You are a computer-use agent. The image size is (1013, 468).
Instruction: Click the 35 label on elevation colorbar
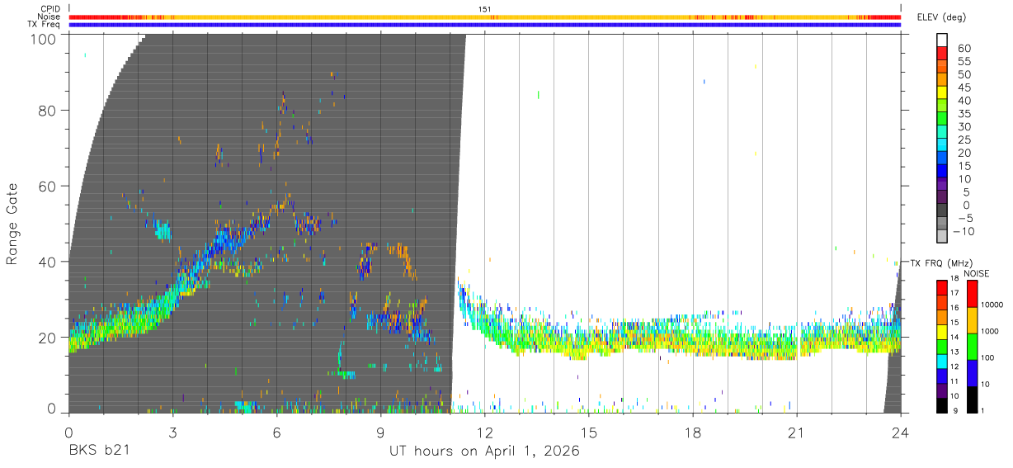(x=963, y=114)
